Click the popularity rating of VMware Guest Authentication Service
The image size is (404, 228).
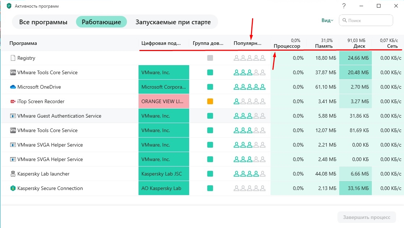click(250, 116)
